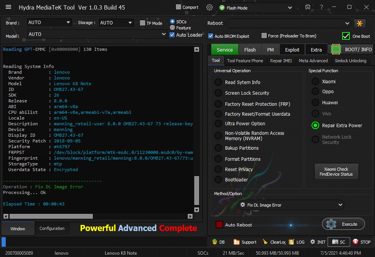Take screenshot with SC camera icon
The width and height of the screenshot is (375, 257).
tap(335, 242)
